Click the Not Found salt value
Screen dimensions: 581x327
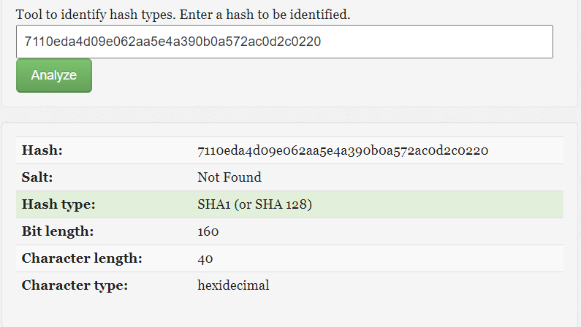[x=229, y=177]
